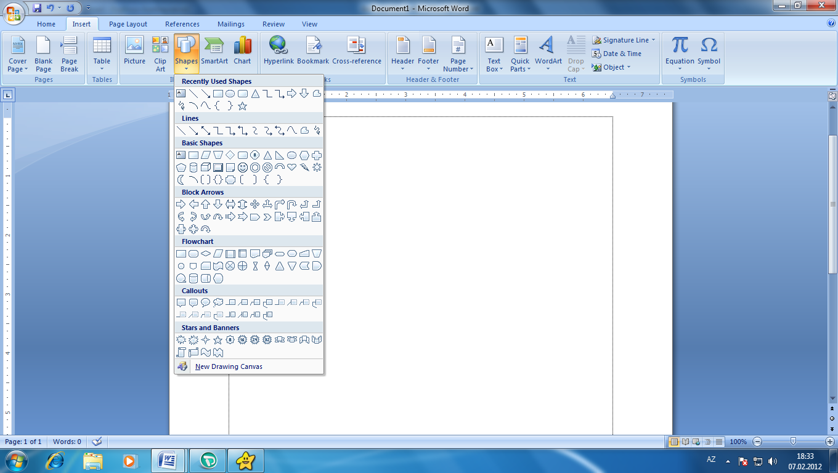Open the Bookmark tool
Screen dimensions: 838x473
click(x=313, y=52)
